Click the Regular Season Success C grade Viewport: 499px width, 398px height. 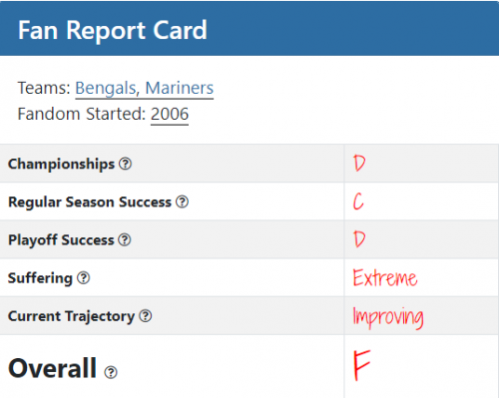coord(358,201)
